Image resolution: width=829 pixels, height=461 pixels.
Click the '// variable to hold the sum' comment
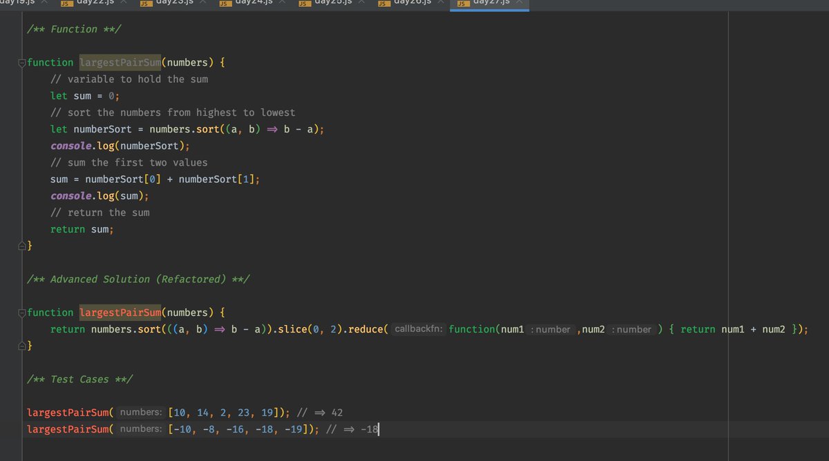129,79
